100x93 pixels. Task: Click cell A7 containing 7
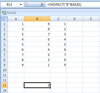tap(16, 55)
